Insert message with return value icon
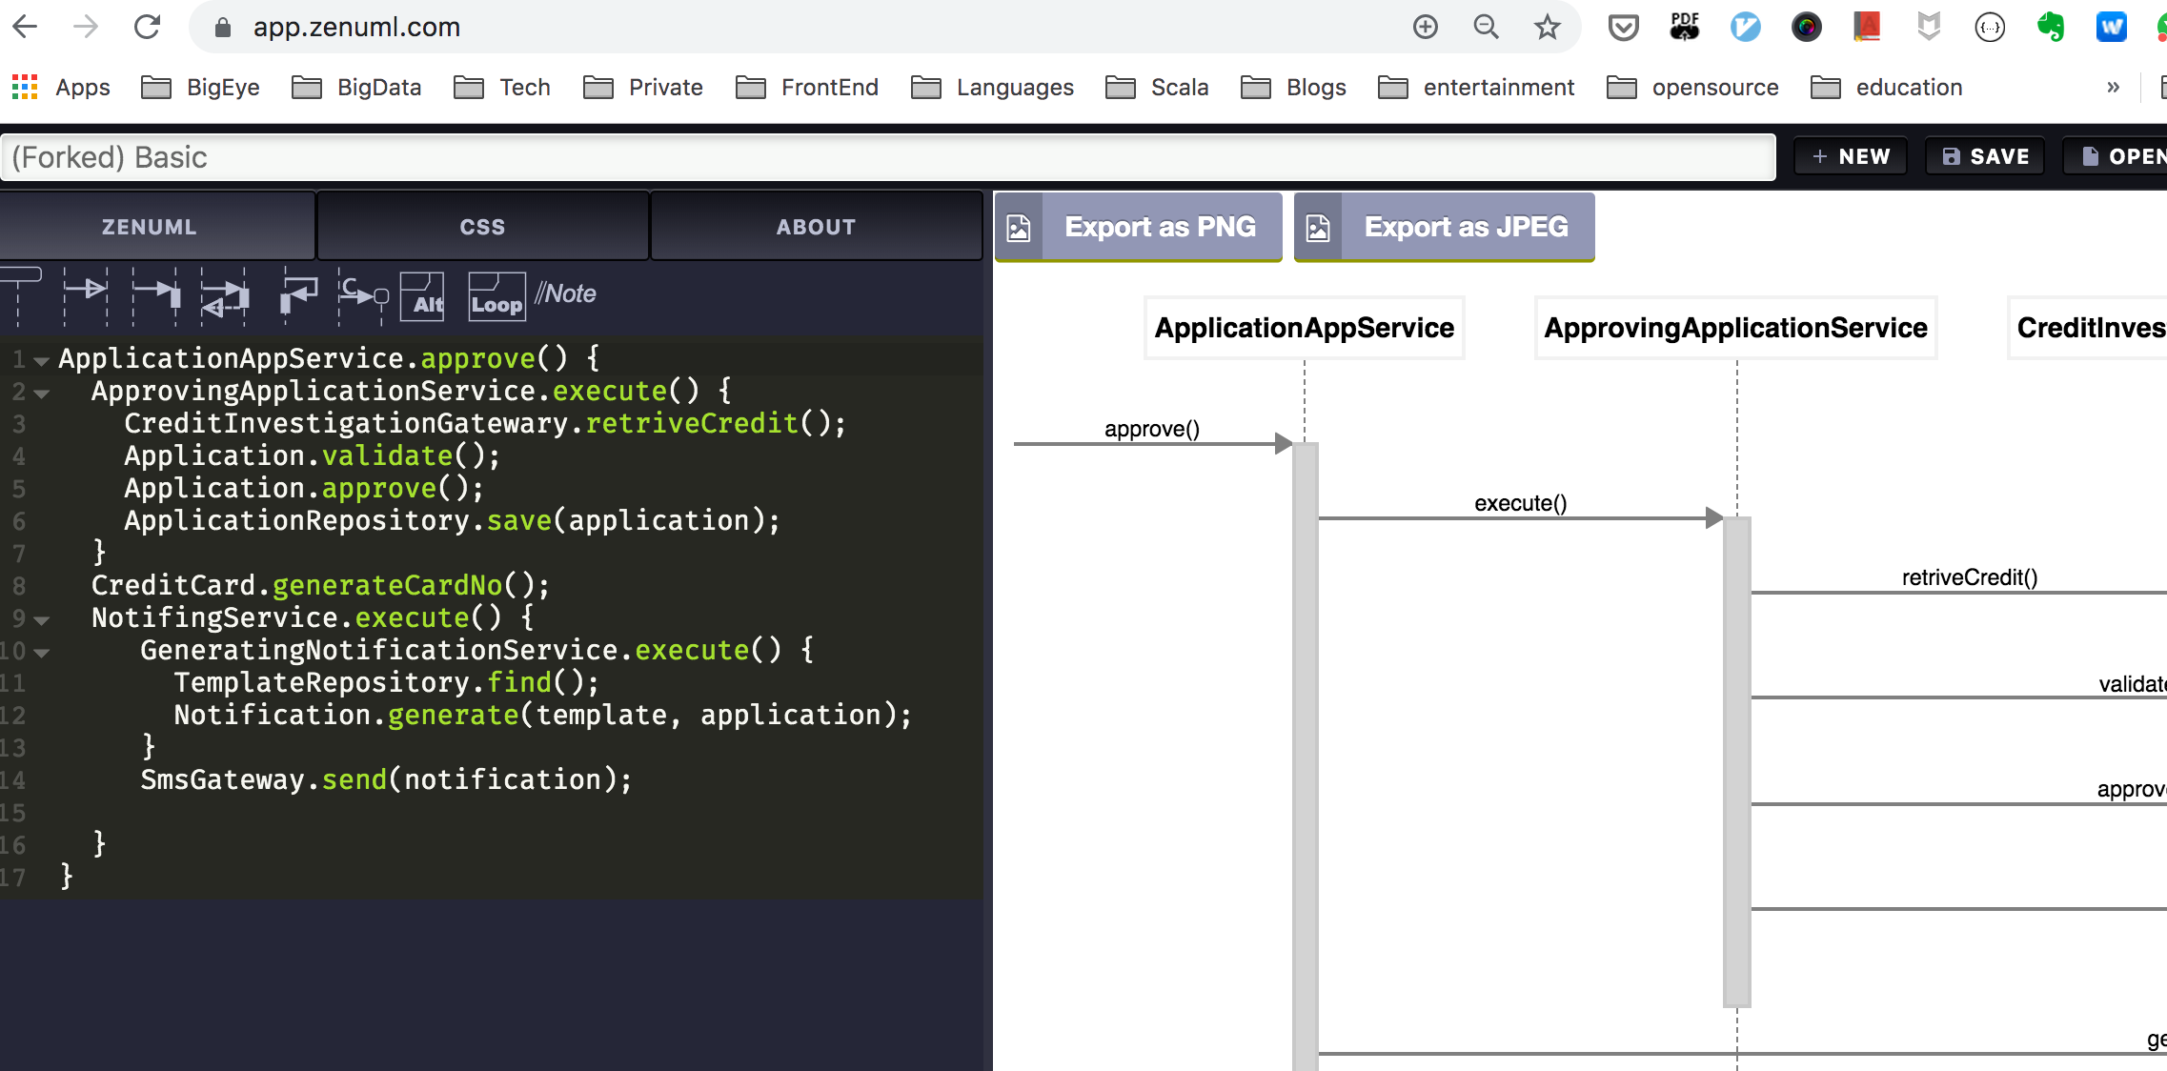The image size is (2167, 1071). pyautogui.click(x=225, y=296)
